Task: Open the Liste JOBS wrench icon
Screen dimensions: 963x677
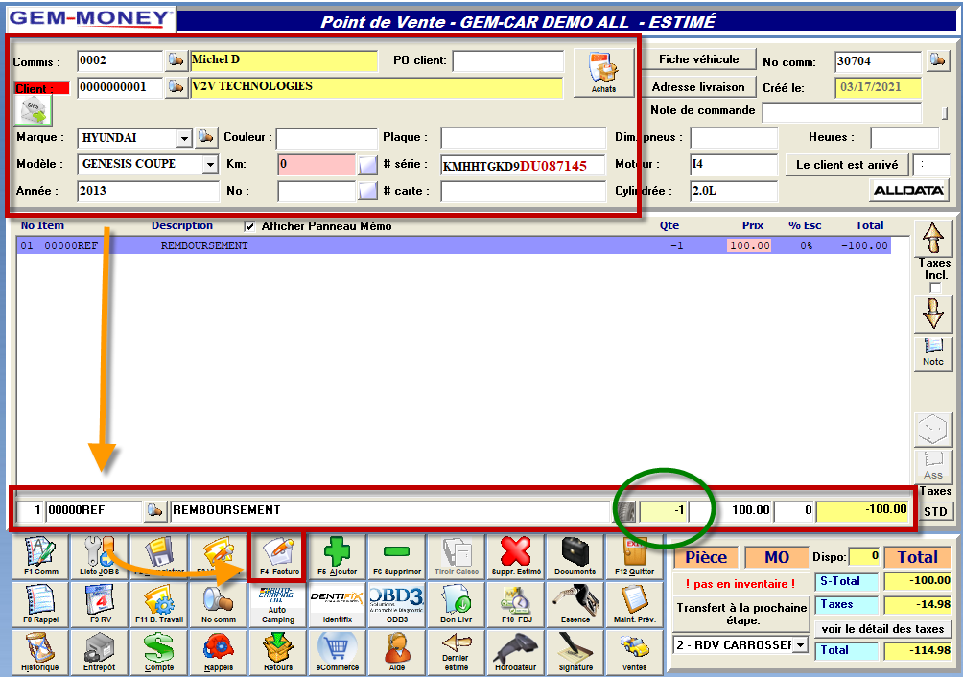Action: tap(100, 555)
